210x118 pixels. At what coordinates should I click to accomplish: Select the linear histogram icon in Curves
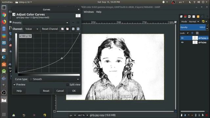pos(73,29)
